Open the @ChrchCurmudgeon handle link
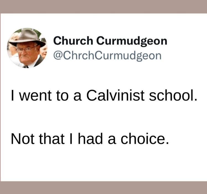The image size is (207, 194). click(107, 55)
